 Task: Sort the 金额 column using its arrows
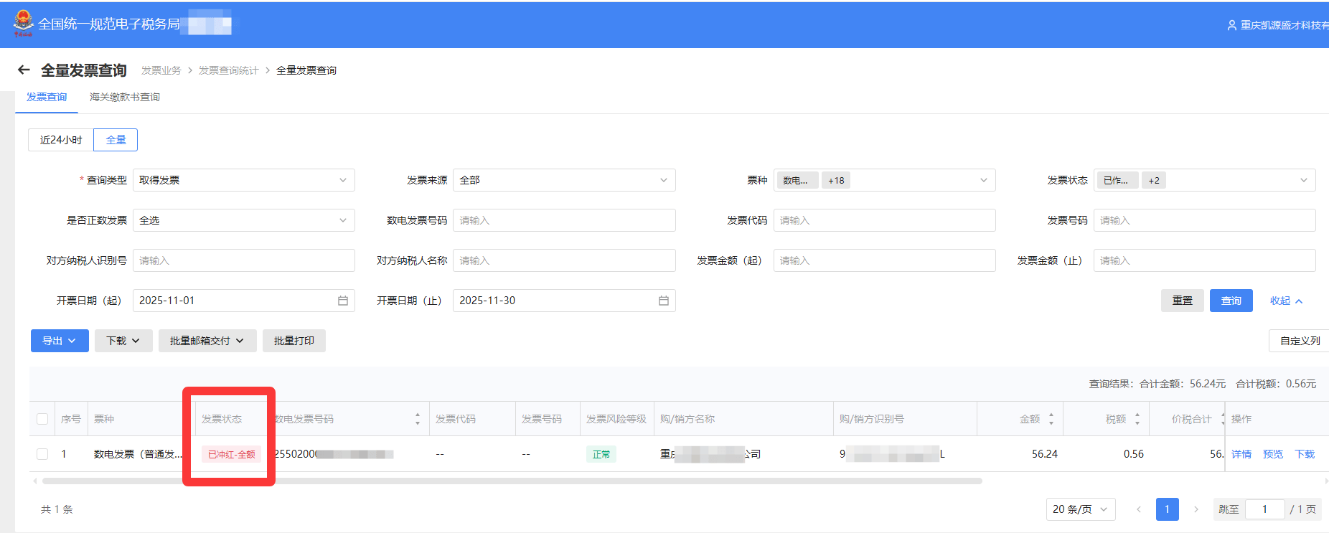(x=1051, y=419)
